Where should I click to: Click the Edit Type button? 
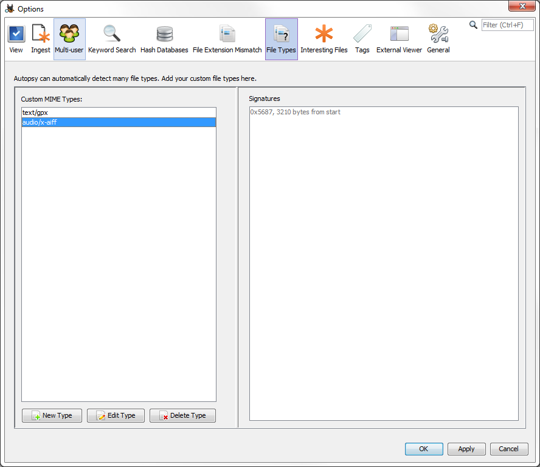point(116,415)
